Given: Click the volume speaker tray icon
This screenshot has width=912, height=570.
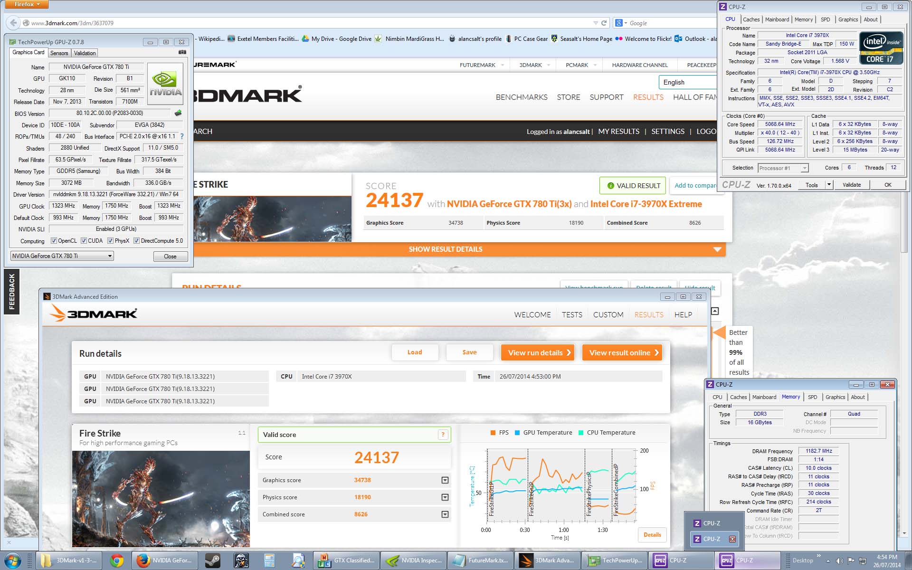Looking at the screenshot, I should pos(840,561).
